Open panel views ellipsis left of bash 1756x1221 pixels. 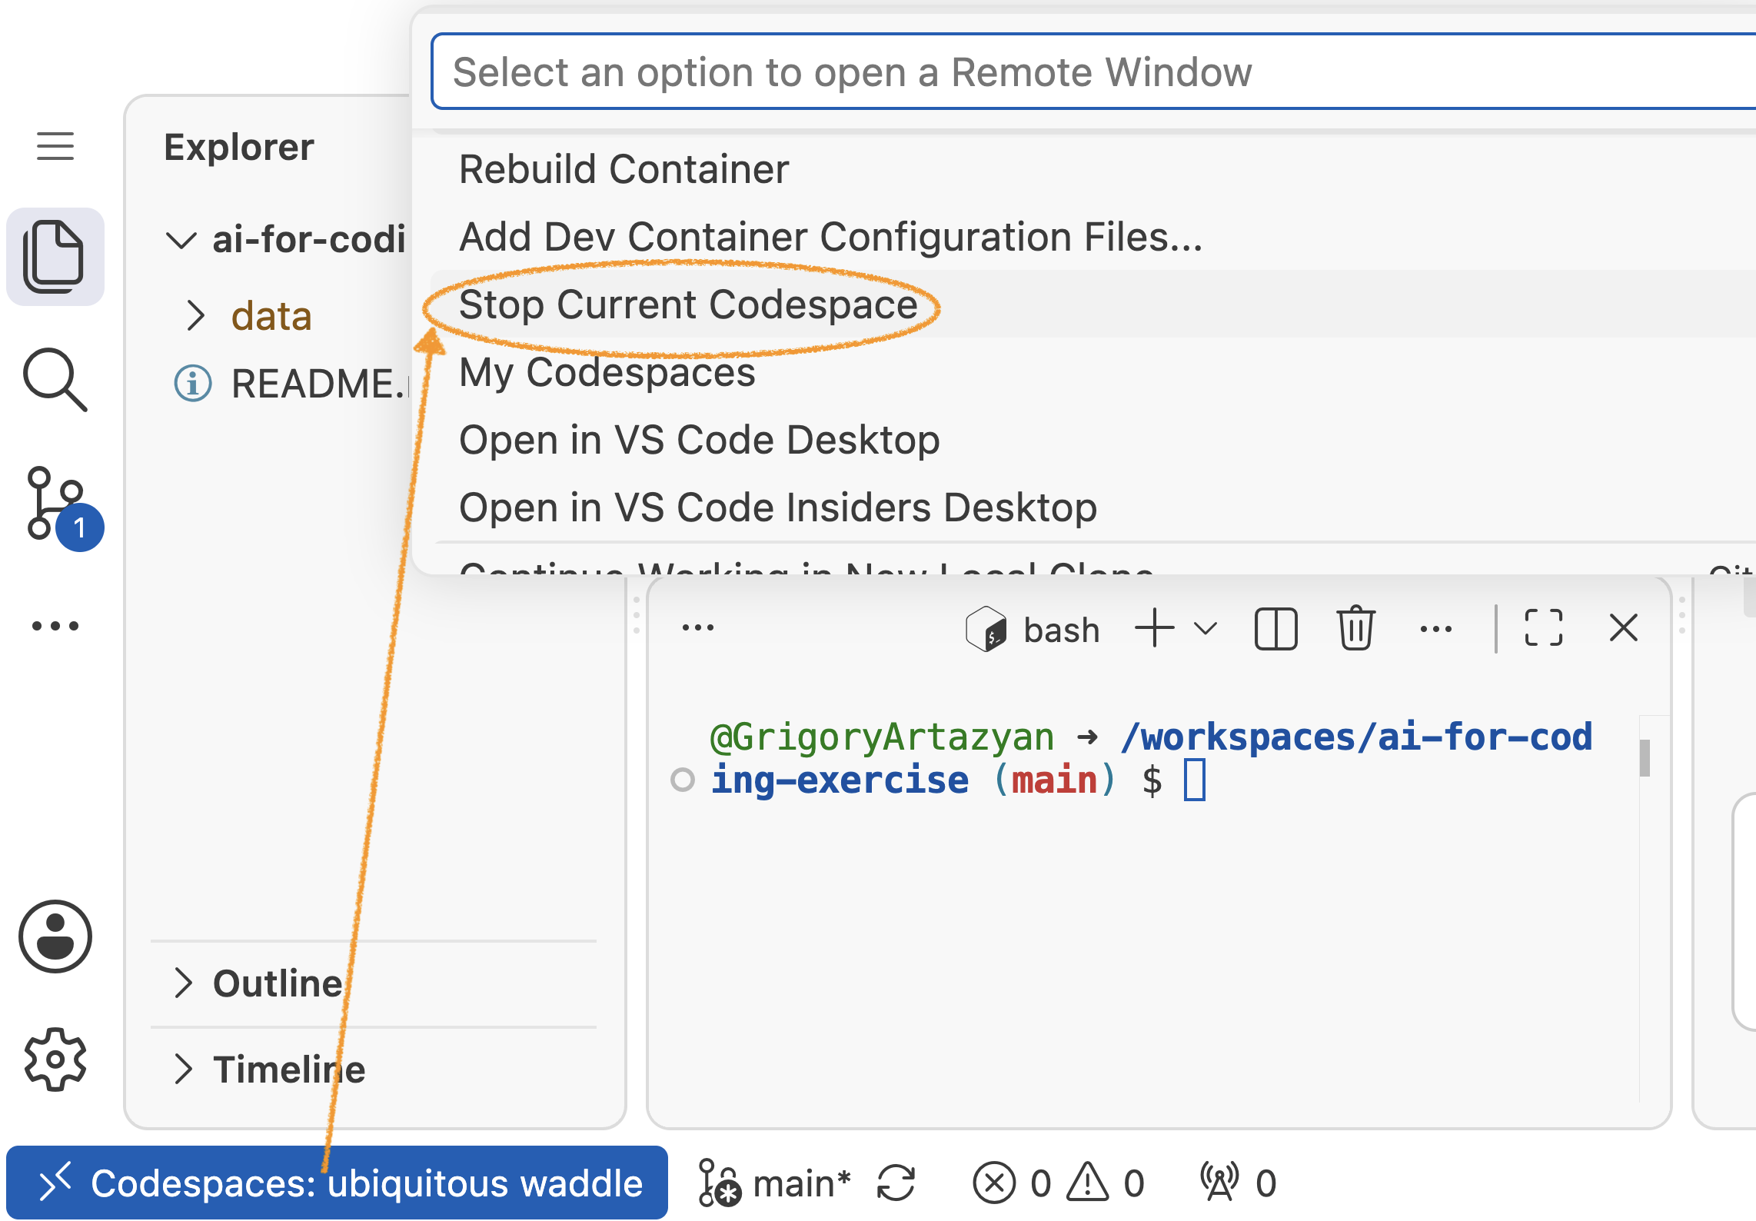click(x=698, y=627)
